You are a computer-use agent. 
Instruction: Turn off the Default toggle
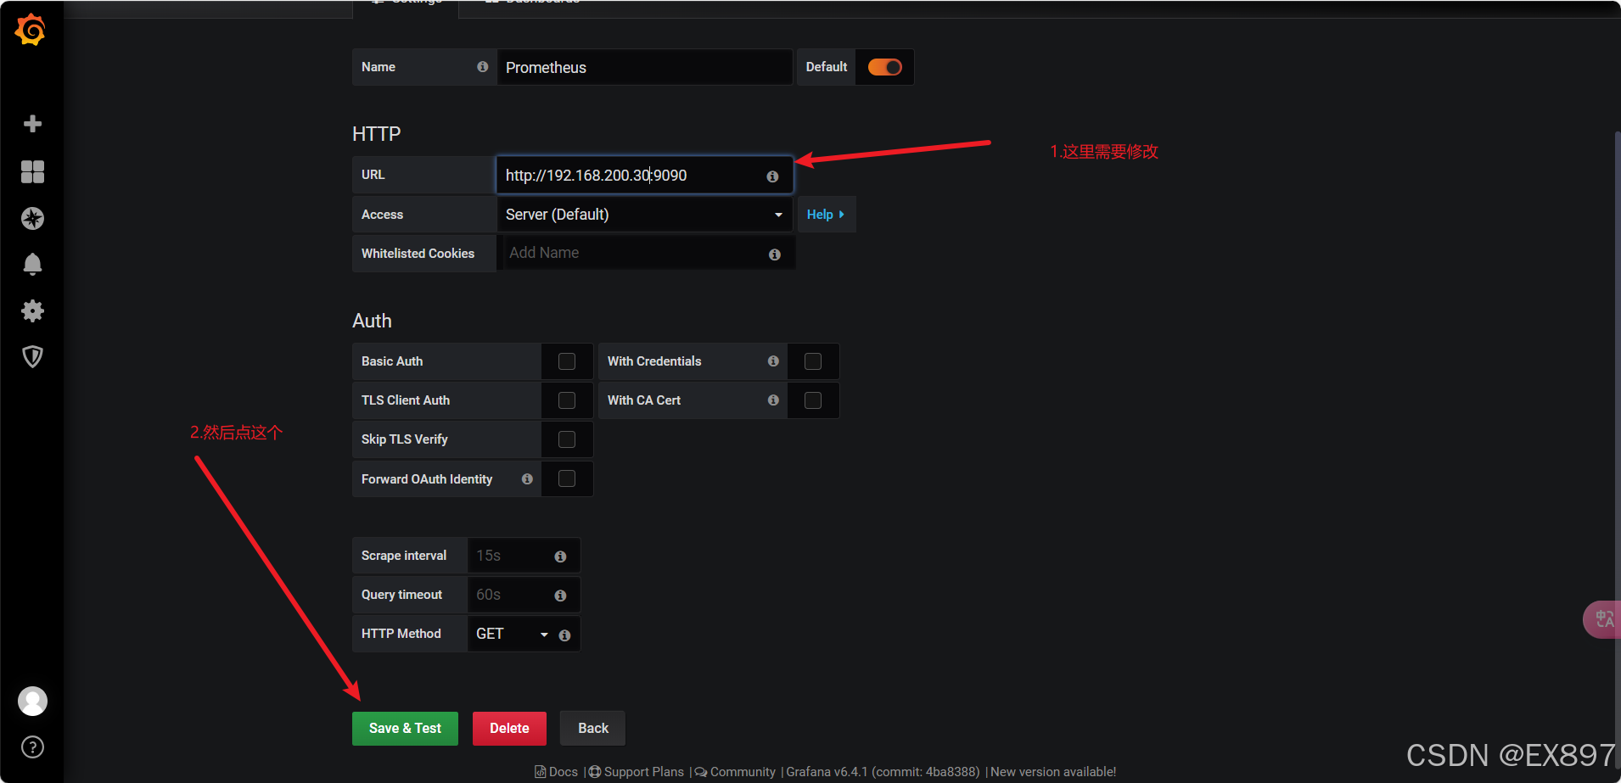[x=884, y=67]
